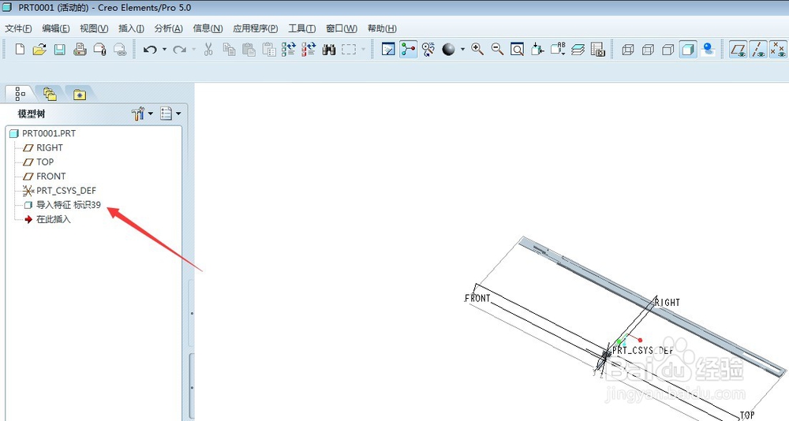Click the Paste icon
Screen dimensions: 789x421
(249, 50)
